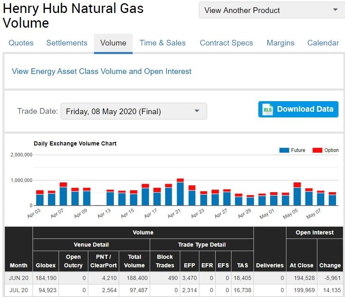Go to the Time & Sales tab
Viewport: 345px width, 297px height.
coord(162,43)
